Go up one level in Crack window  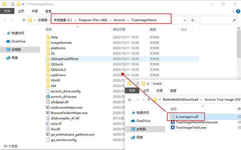pos(149,100)
